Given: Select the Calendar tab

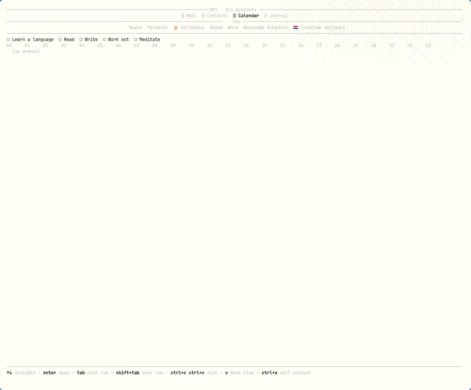Looking at the screenshot, I should [x=246, y=16].
